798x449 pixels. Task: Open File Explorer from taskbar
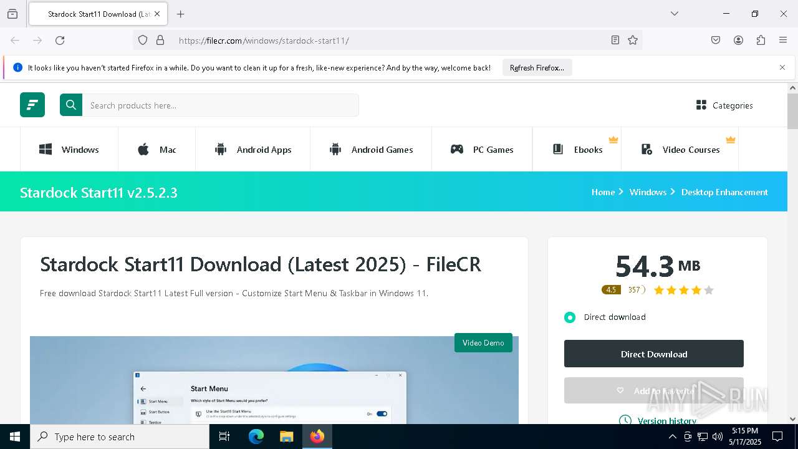pyautogui.click(x=286, y=437)
